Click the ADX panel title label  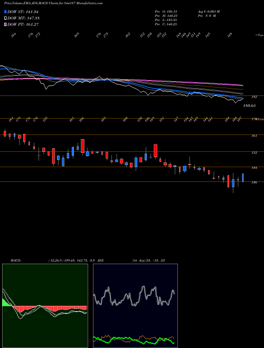click(100, 260)
